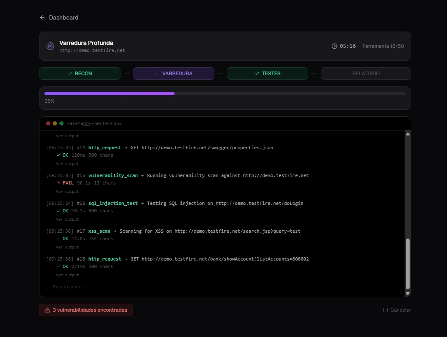This screenshot has width=447, height=337.
Task: Click the terminal scrollbar thumb
Action: (408, 264)
